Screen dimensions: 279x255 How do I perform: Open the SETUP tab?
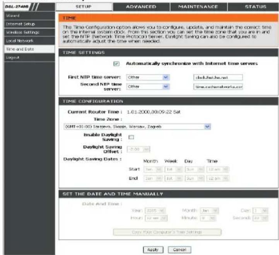pos(84,7)
